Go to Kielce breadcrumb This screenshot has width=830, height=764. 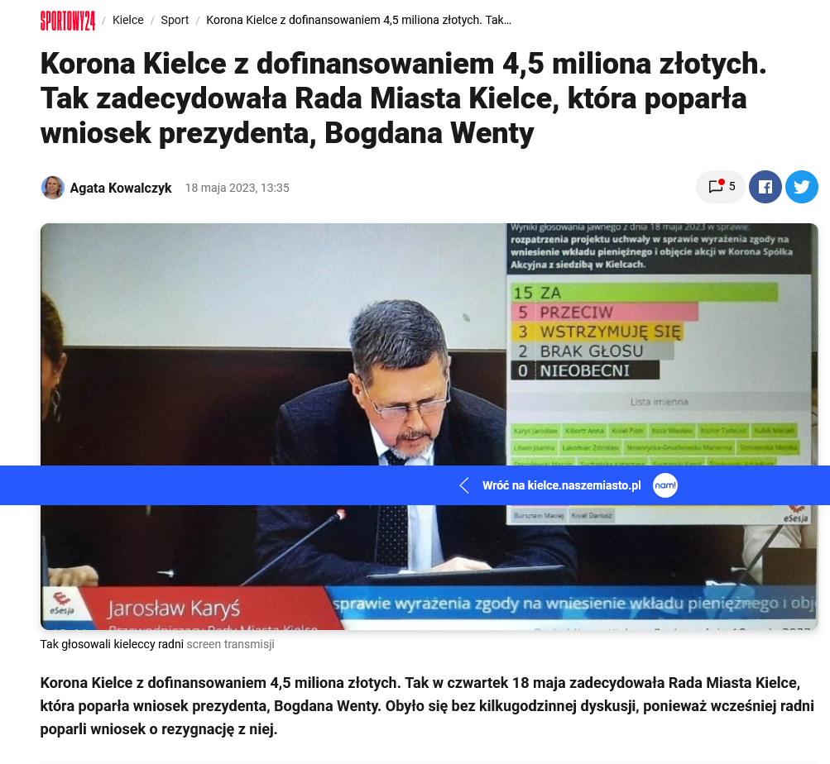click(128, 20)
